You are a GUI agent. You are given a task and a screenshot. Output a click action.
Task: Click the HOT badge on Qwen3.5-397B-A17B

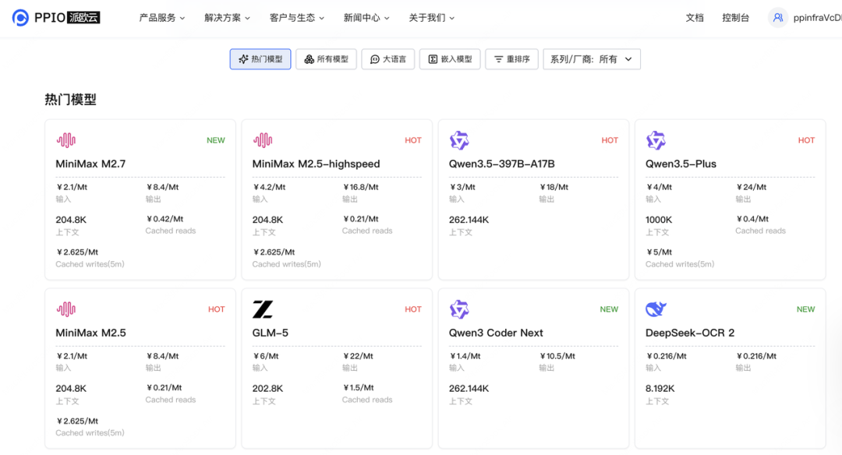click(x=610, y=140)
